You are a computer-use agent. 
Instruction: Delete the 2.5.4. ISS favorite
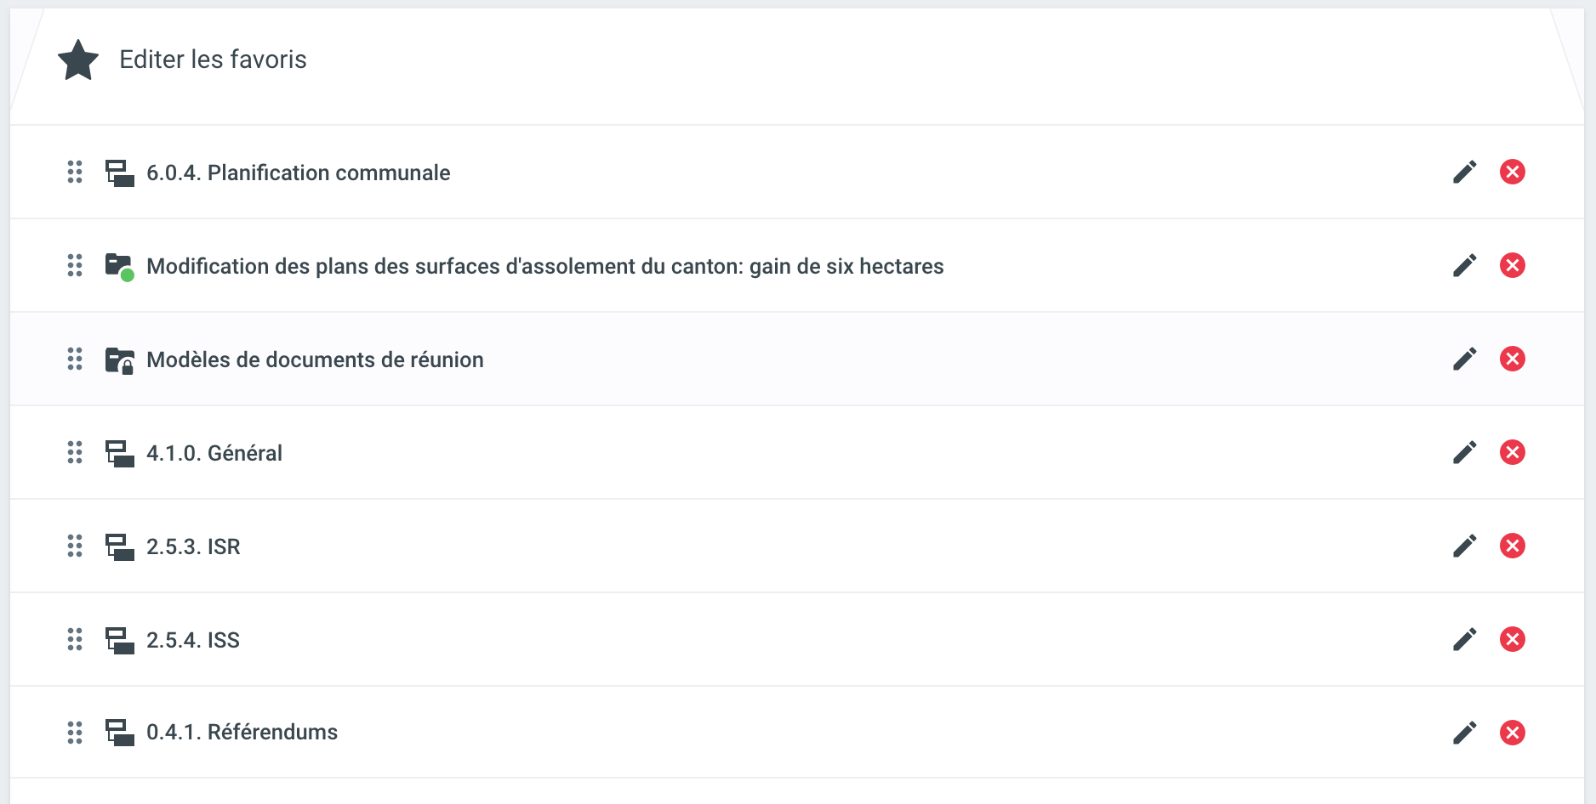point(1512,640)
